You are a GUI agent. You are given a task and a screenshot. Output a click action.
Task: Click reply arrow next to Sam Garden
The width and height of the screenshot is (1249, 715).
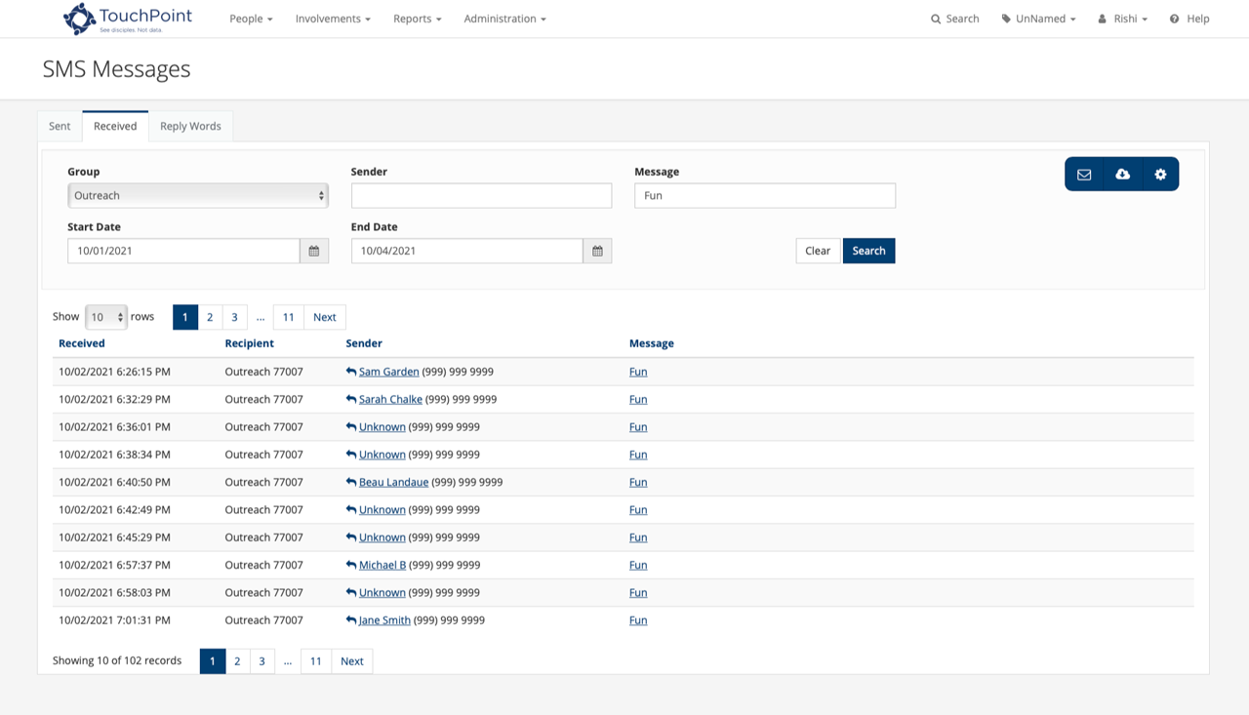click(x=351, y=372)
